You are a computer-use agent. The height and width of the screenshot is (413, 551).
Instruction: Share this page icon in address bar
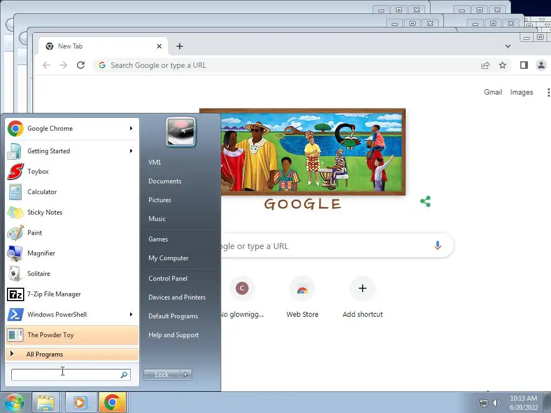click(485, 65)
